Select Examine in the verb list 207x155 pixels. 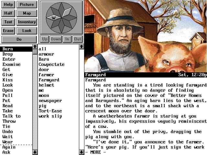pyautogui.click(x=11, y=64)
